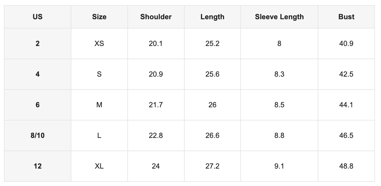Click the Sleeve Length column header
The width and height of the screenshot is (381, 186).
[x=279, y=17]
